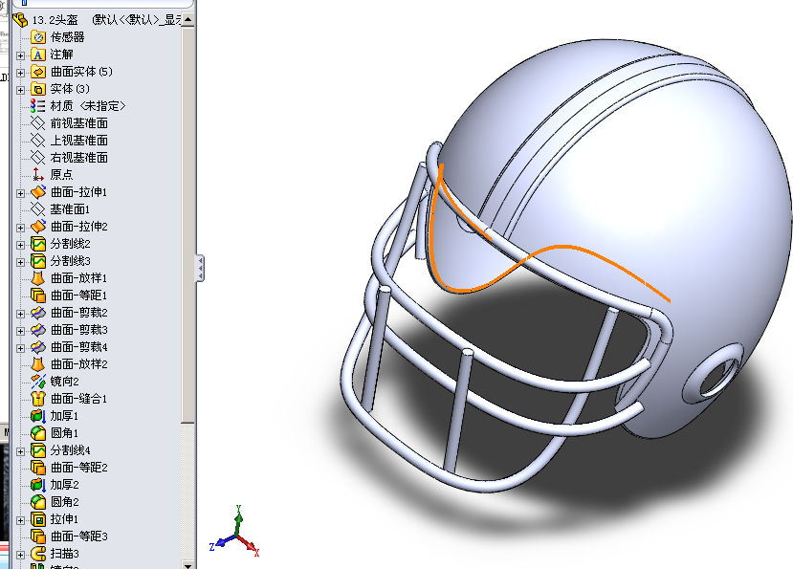Select the 上视基准面 plane icon
Viewport: 793px width, 569px height.
(38, 141)
